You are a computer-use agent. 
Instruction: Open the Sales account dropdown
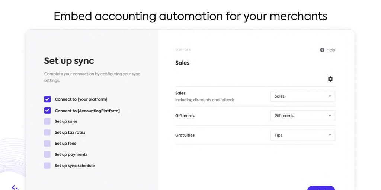pyautogui.click(x=302, y=96)
